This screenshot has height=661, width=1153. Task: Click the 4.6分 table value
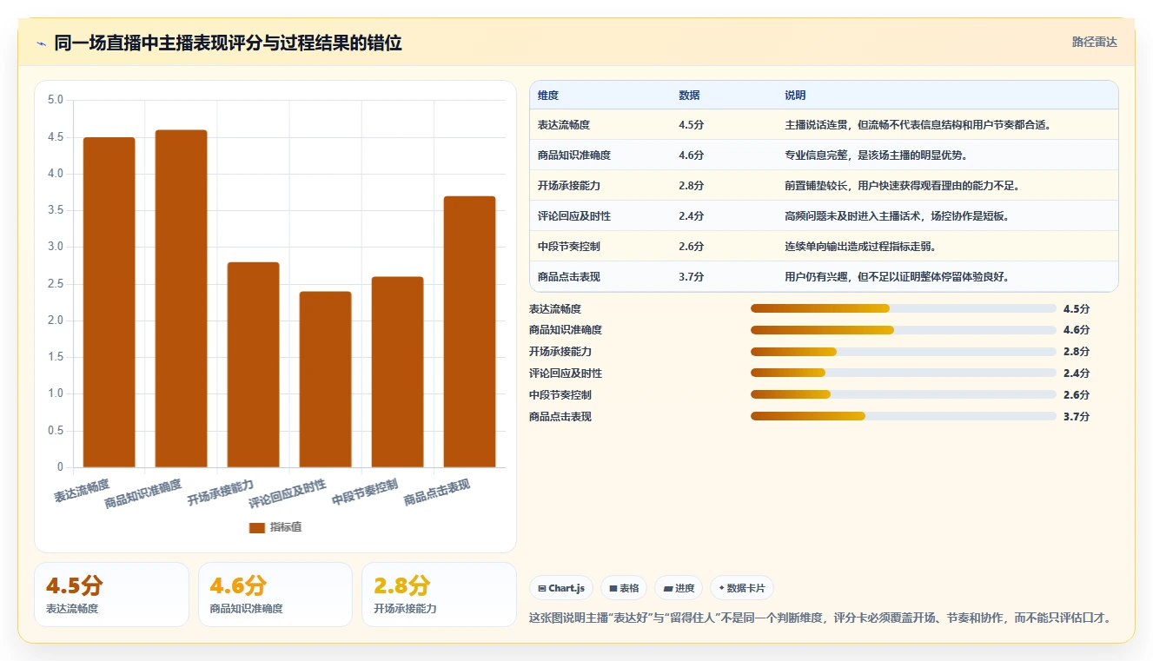(x=692, y=155)
